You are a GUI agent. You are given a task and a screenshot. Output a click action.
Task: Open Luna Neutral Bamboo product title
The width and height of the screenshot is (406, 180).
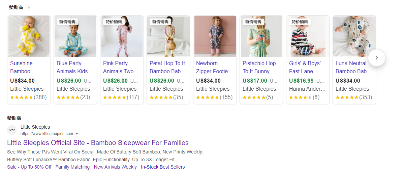[353, 67]
